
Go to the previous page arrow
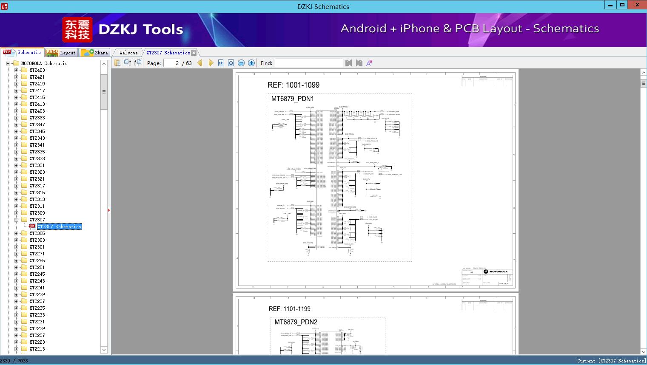point(200,63)
